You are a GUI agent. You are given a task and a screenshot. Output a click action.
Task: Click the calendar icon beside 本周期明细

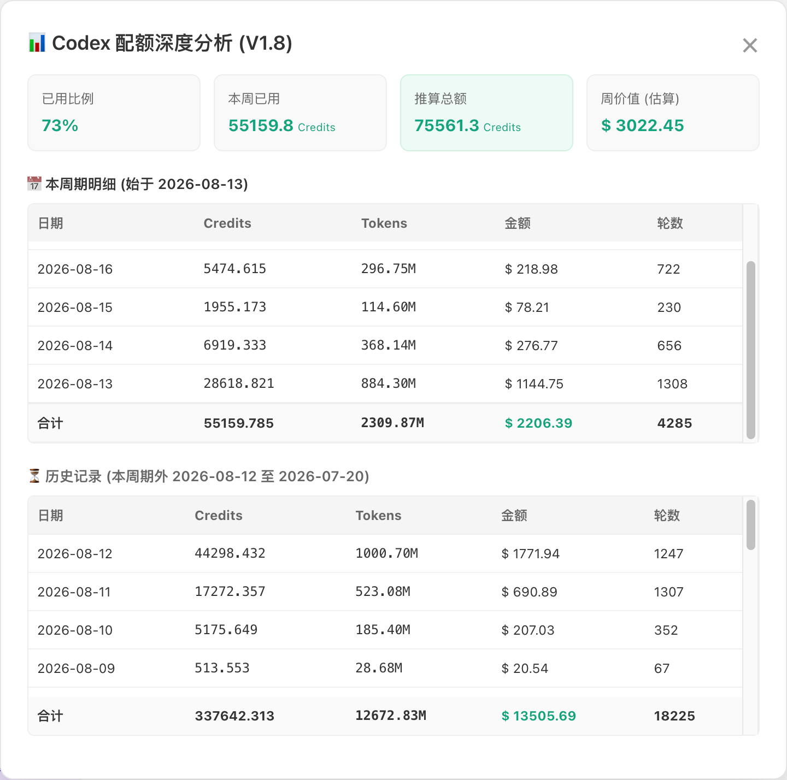pos(34,184)
